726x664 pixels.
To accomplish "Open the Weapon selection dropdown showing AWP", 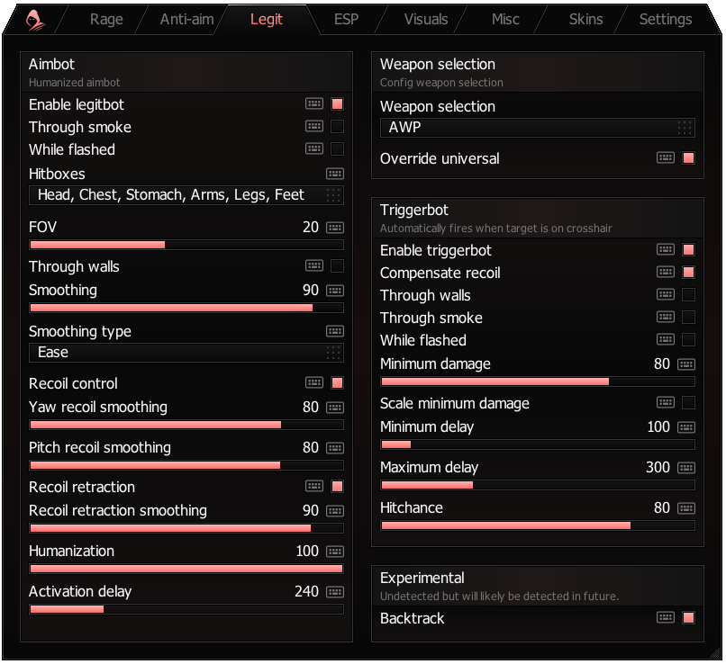I will (x=537, y=128).
